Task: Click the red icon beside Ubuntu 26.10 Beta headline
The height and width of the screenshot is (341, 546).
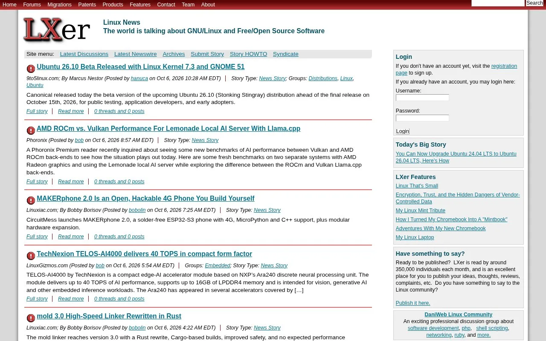Action: tap(31, 69)
